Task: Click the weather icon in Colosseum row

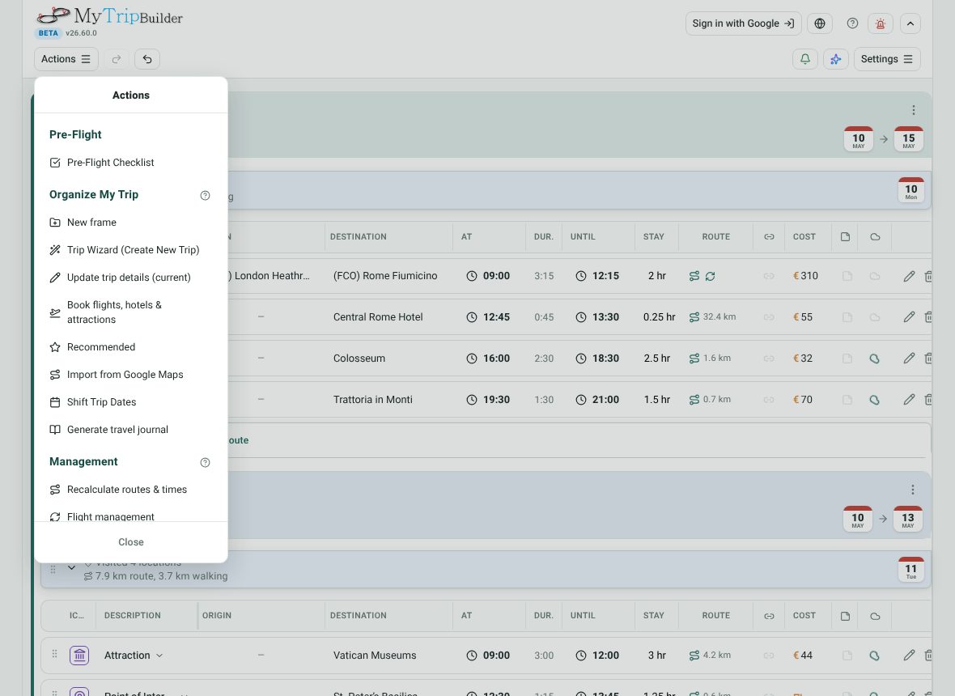Action: 875,359
